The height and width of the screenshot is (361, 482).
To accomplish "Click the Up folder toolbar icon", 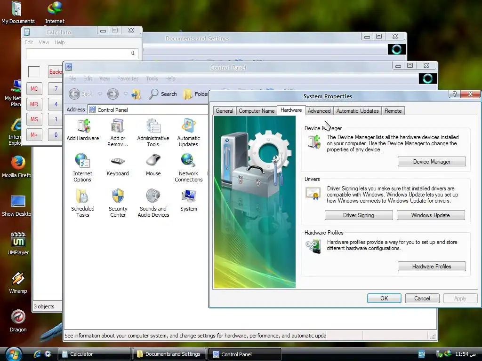I will (x=136, y=94).
